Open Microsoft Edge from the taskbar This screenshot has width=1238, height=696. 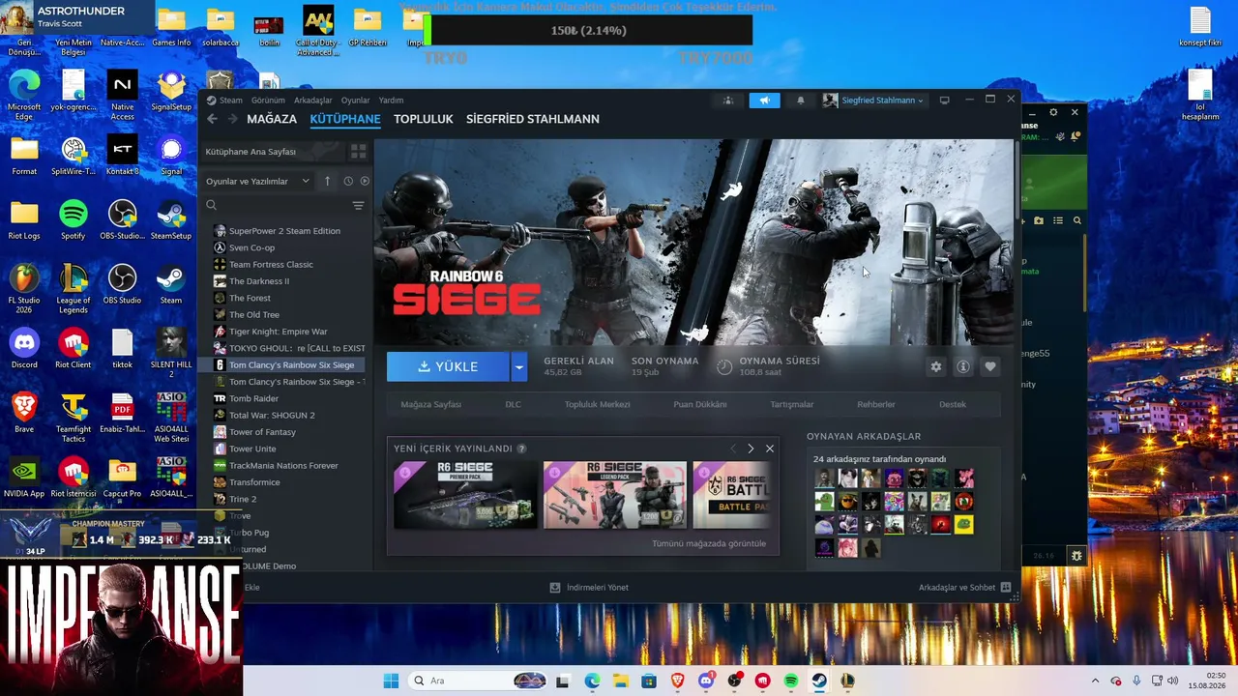pyautogui.click(x=592, y=681)
